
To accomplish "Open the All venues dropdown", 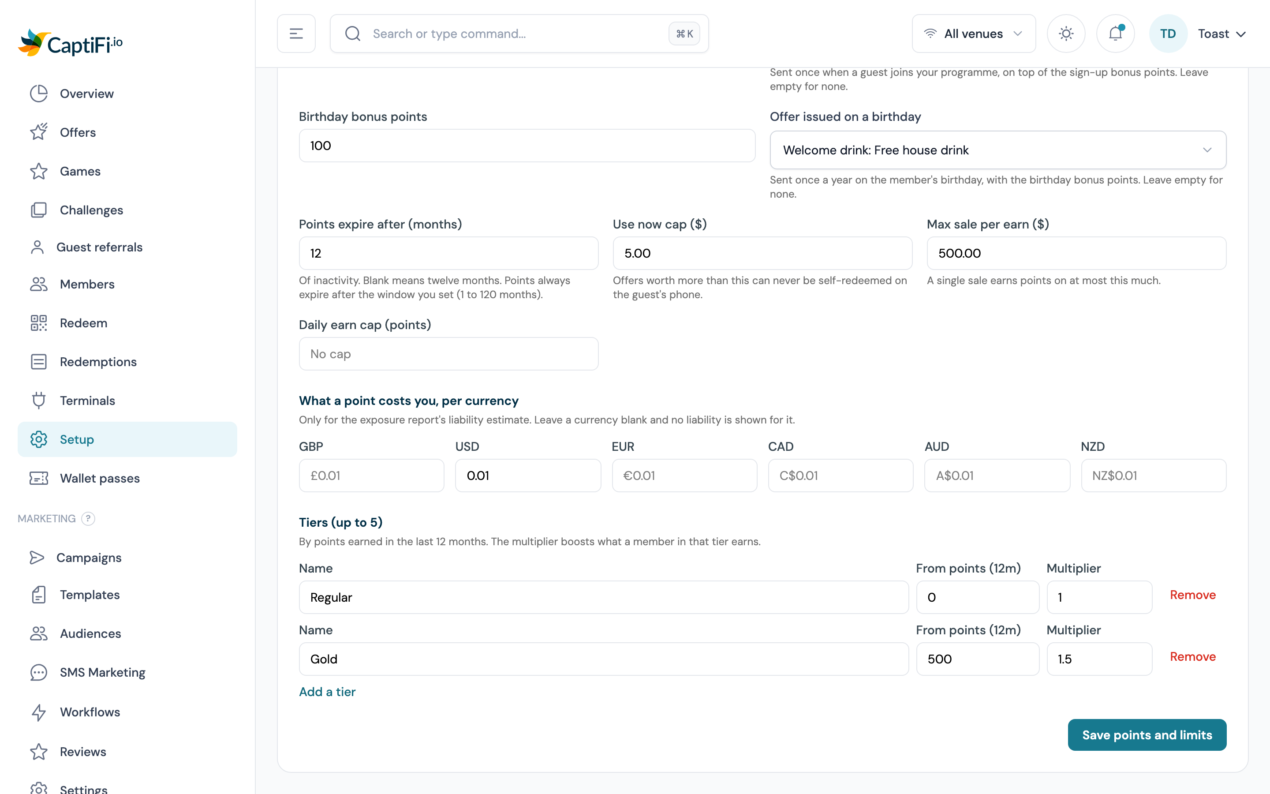I will coord(974,34).
